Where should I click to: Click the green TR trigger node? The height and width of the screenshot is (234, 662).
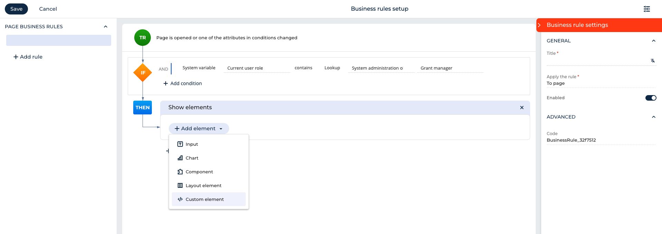[x=143, y=38]
